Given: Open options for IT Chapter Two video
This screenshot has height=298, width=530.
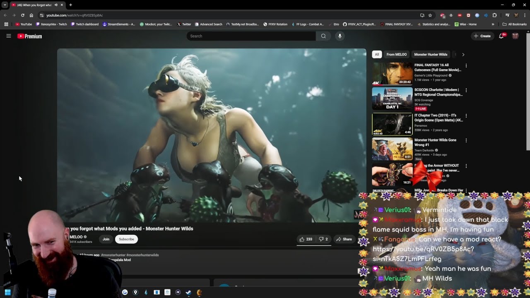Looking at the screenshot, I should click(x=466, y=116).
